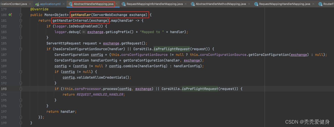Close the AbstractHandlerMethodMapping.java tab
This screenshot has width=334, height=127.
pyautogui.click(x=249, y=4)
